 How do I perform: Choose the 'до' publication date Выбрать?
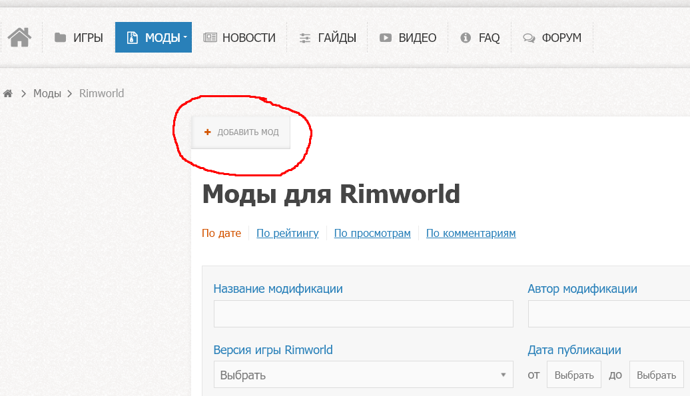pos(656,375)
